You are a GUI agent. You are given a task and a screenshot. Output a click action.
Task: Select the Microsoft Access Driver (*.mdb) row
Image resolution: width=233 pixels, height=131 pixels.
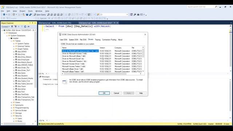(x=74, y=64)
